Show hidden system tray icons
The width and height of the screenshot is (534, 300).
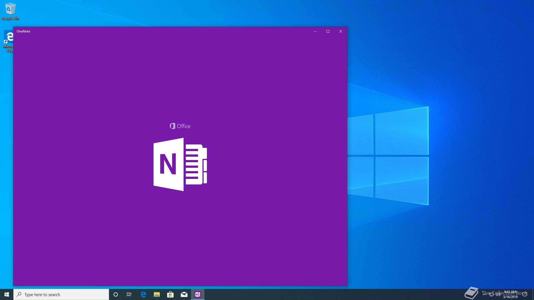point(485,294)
